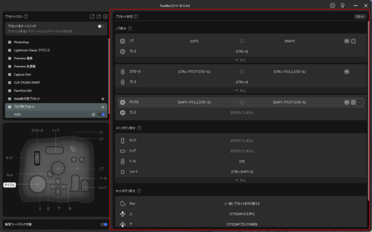Open help icon next to プリセット設定
The width and height of the screenshot is (372, 232).
point(135,16)
